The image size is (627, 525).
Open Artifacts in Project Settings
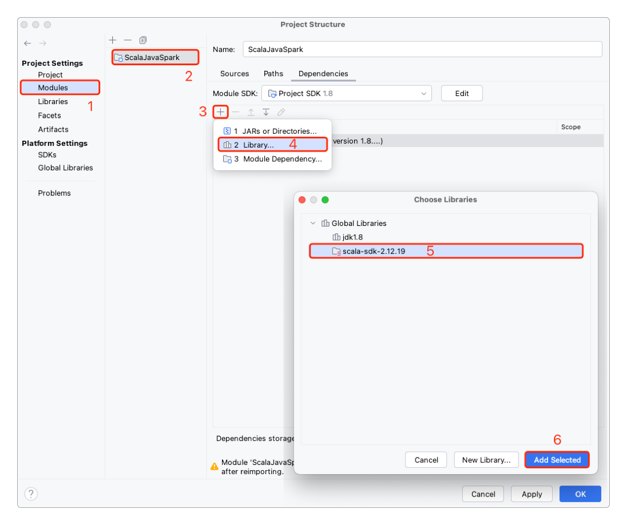[53, 130]
